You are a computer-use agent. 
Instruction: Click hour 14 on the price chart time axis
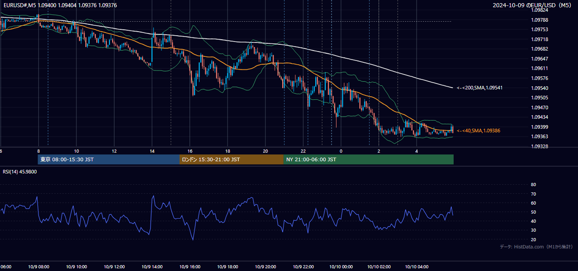click(x=152, y=151)
